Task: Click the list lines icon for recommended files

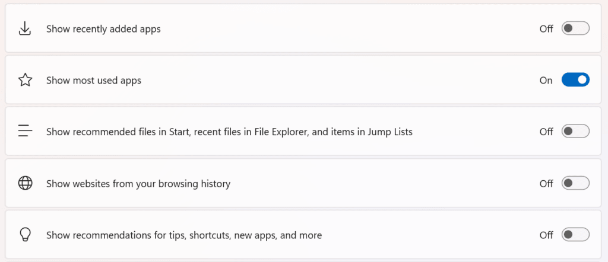Action: pyautogui.click(x=25, y=132)
